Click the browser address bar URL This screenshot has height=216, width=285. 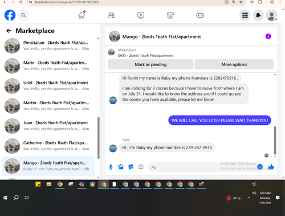[x=67, y=2]
